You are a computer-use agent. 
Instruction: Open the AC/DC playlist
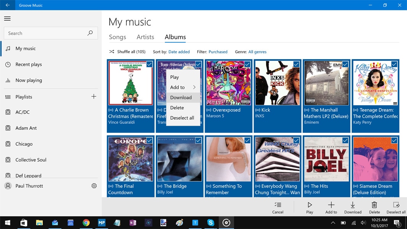(51, 112)
